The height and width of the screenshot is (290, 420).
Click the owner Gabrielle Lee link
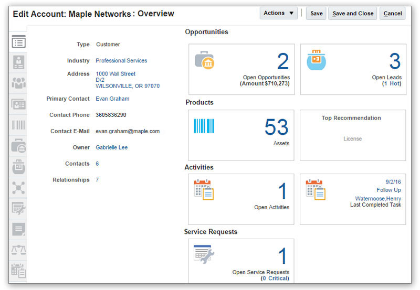[111, 148]
